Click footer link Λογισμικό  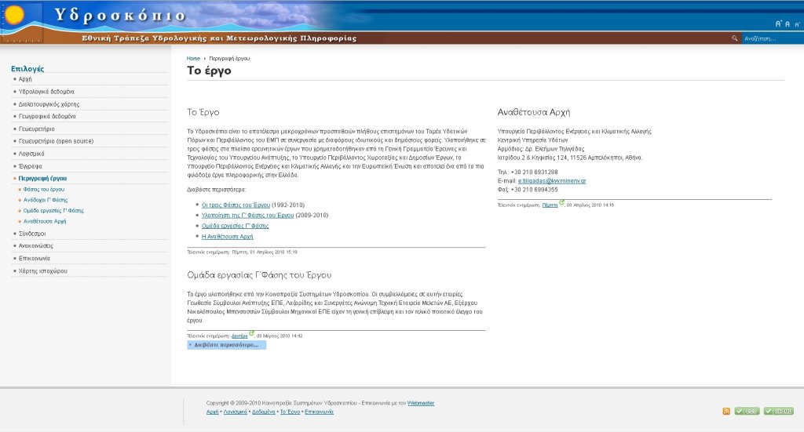coord(235,412)
